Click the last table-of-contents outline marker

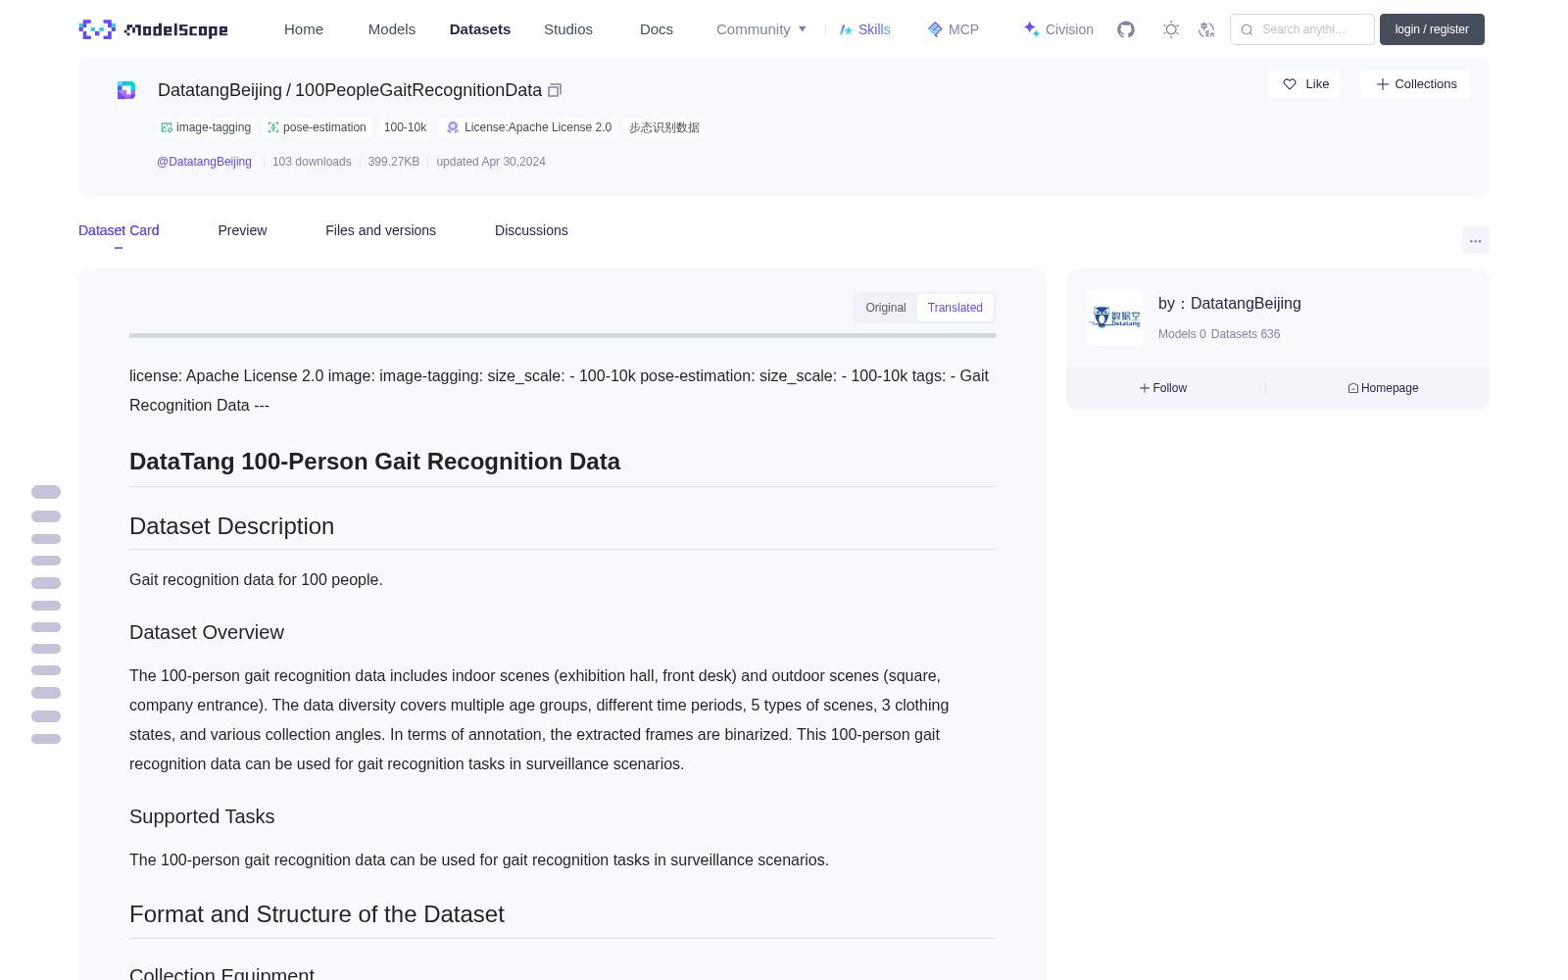[x=46, y=739]
